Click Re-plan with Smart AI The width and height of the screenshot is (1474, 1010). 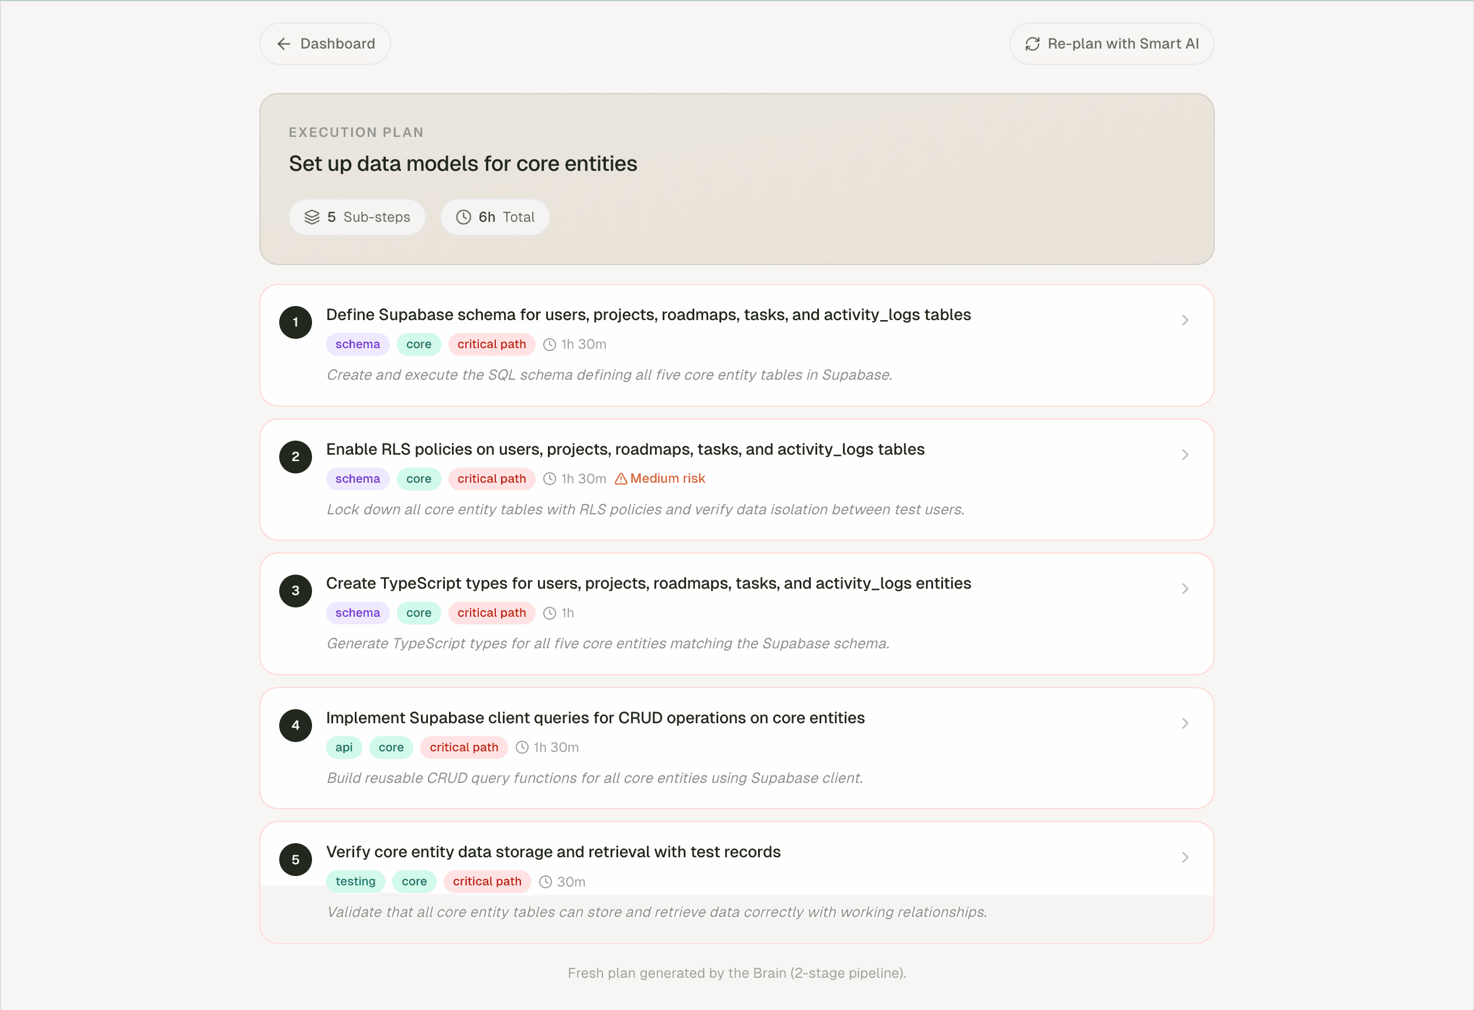click(x=1111, y=43)
